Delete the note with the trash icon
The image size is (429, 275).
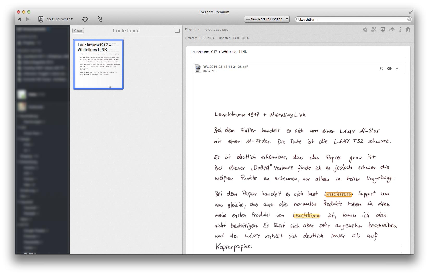tap(408, 30)
